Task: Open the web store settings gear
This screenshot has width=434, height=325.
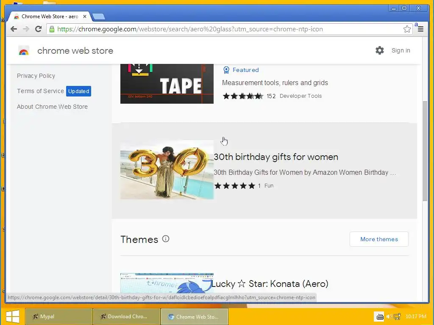Action: pos(379,50)
